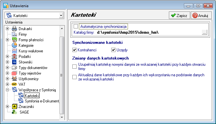This screenshot has height=124, width=216.
Task: Click the Firmy building icon
Action: (x=14, y=34)
